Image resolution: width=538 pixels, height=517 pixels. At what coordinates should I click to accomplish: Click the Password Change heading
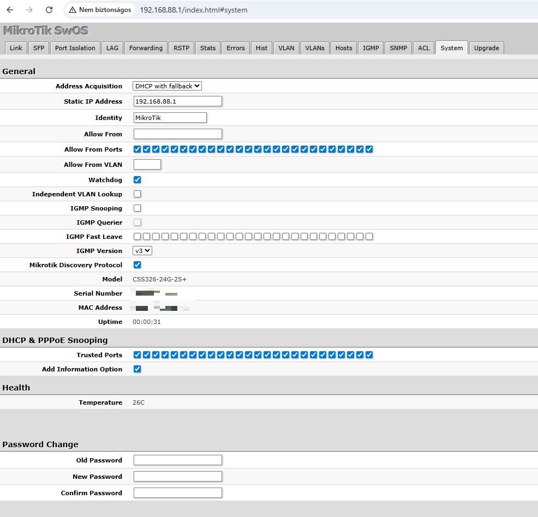coord(40,444)
